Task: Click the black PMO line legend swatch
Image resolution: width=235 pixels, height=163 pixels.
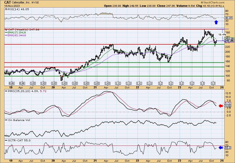Action: click(x=6, y=91)
